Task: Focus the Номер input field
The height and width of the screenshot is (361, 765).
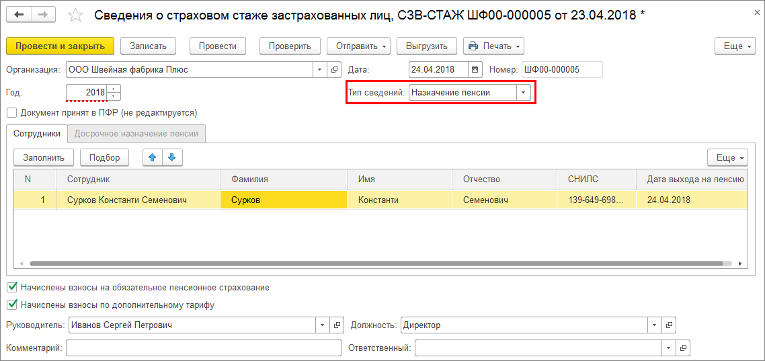Action: (x=562, y=69)
